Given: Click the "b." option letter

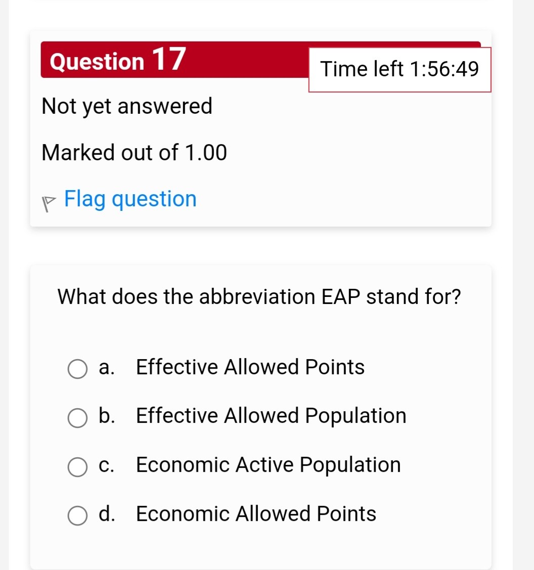Looking at the screenshot, I should (x=106, y=416).
